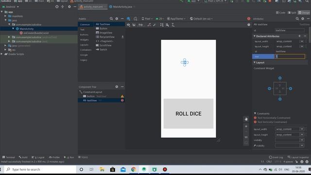Download RecyclerView dependency icon

coord(122,37)
